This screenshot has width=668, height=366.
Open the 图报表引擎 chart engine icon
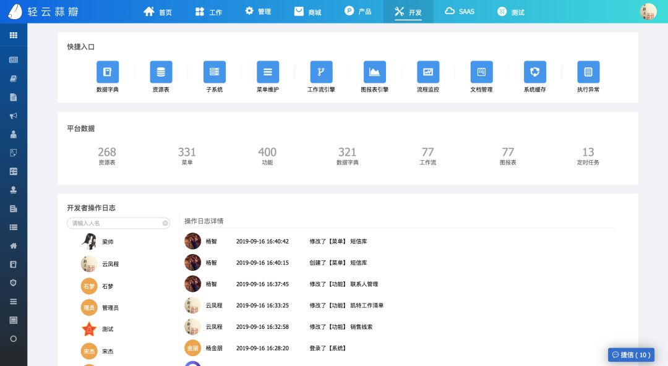pyautogui.click(x=375, y=71)
